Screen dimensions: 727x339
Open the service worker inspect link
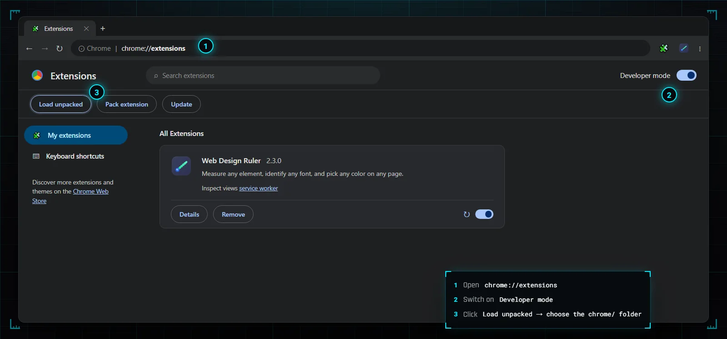[259, 188]
